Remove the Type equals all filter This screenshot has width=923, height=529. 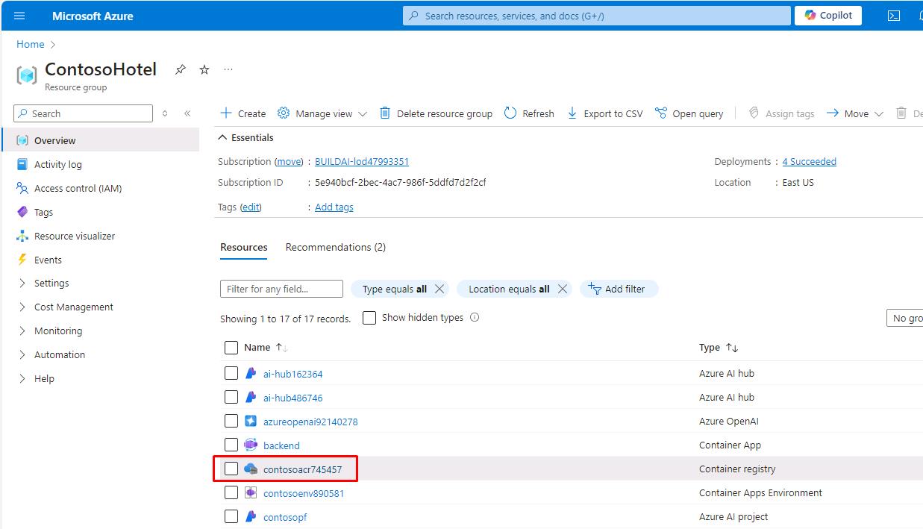coord(439,289)
